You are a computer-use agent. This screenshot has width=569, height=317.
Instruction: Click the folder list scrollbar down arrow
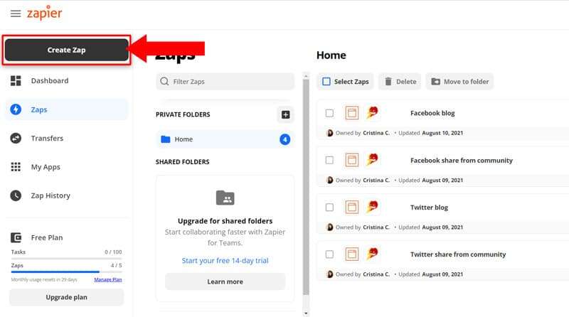pos(306,313)
